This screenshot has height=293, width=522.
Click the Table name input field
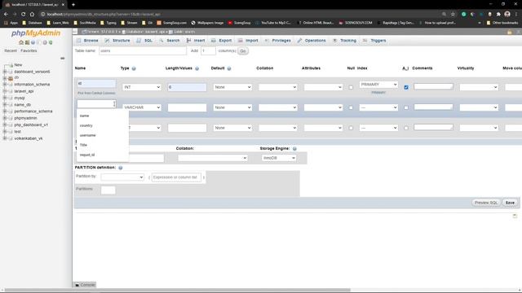[143, 50]
